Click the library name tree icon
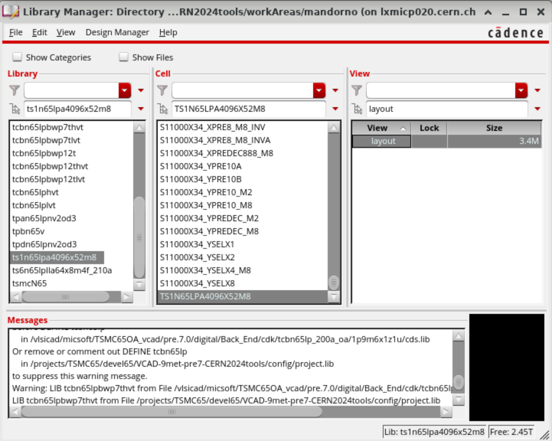 pyautogui.click(x=15, y=109)
